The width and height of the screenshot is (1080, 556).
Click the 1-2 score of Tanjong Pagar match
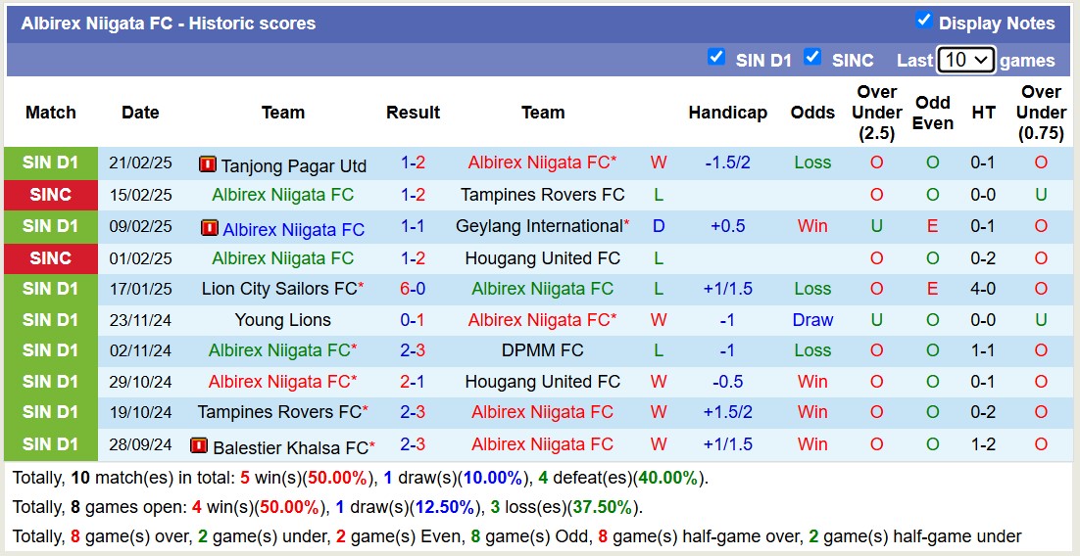[413, 163]
